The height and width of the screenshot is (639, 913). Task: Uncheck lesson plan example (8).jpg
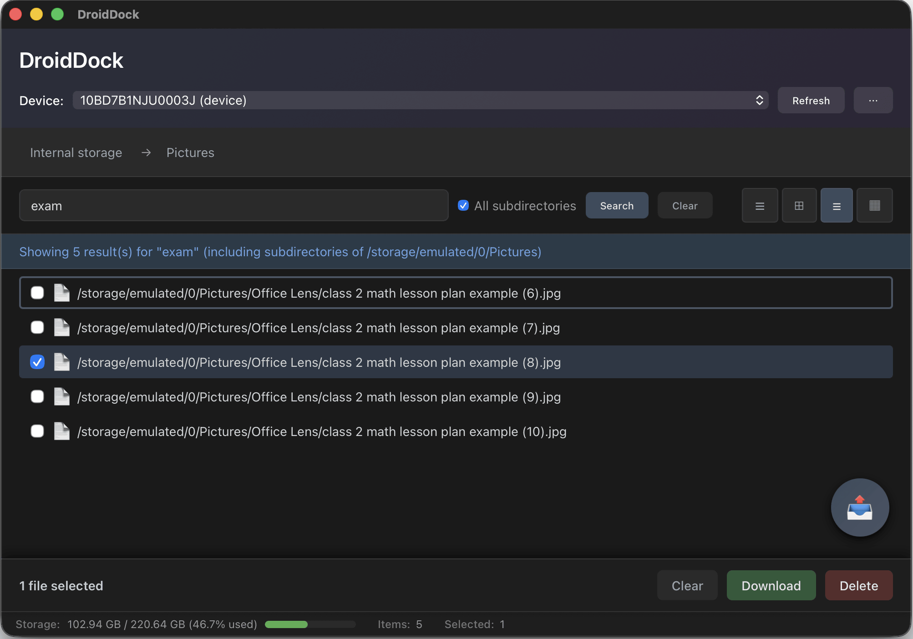click(37, 362)
